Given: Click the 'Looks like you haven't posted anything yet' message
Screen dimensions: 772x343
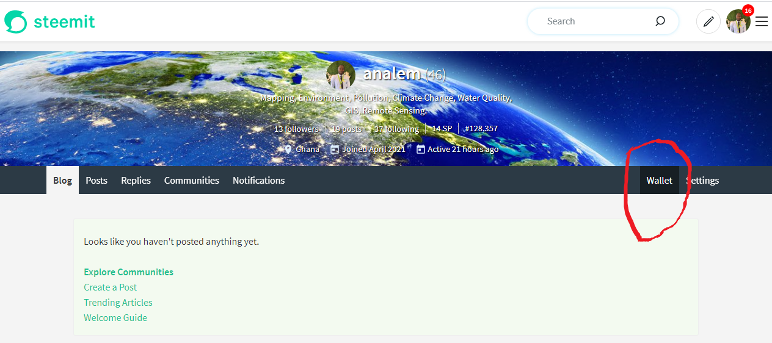Looking at the screenshot, I should (171, 241).
